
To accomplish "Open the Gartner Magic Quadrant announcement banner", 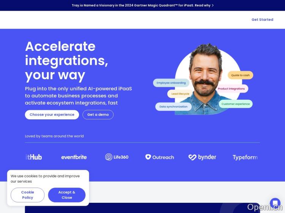I will pos(142,5).
